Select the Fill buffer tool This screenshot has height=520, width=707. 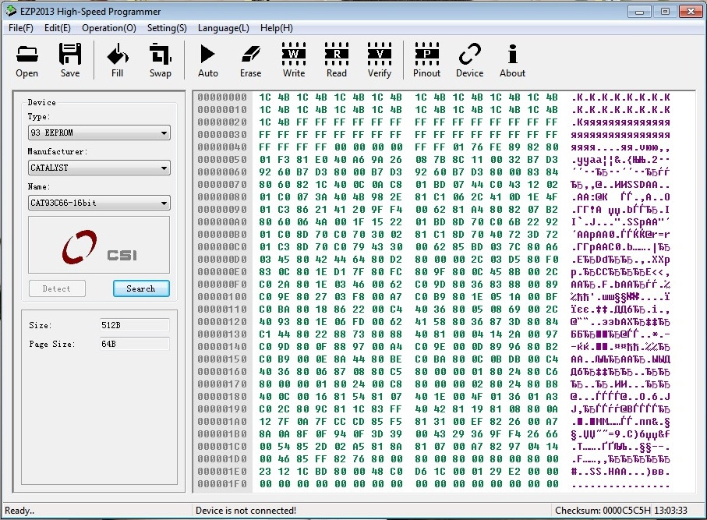tap(117, 60)
